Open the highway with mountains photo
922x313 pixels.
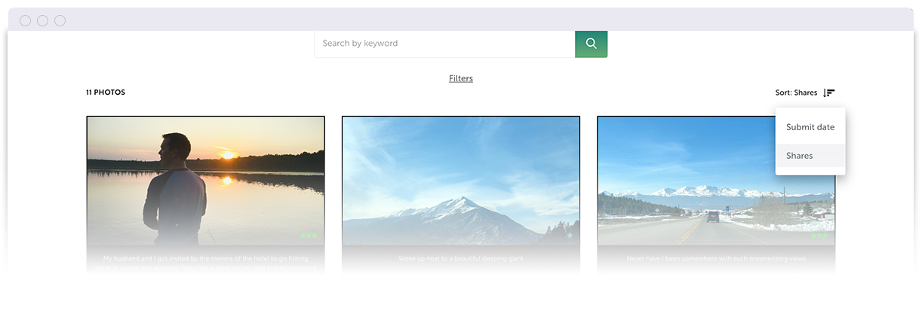click(x=715, y=181)
